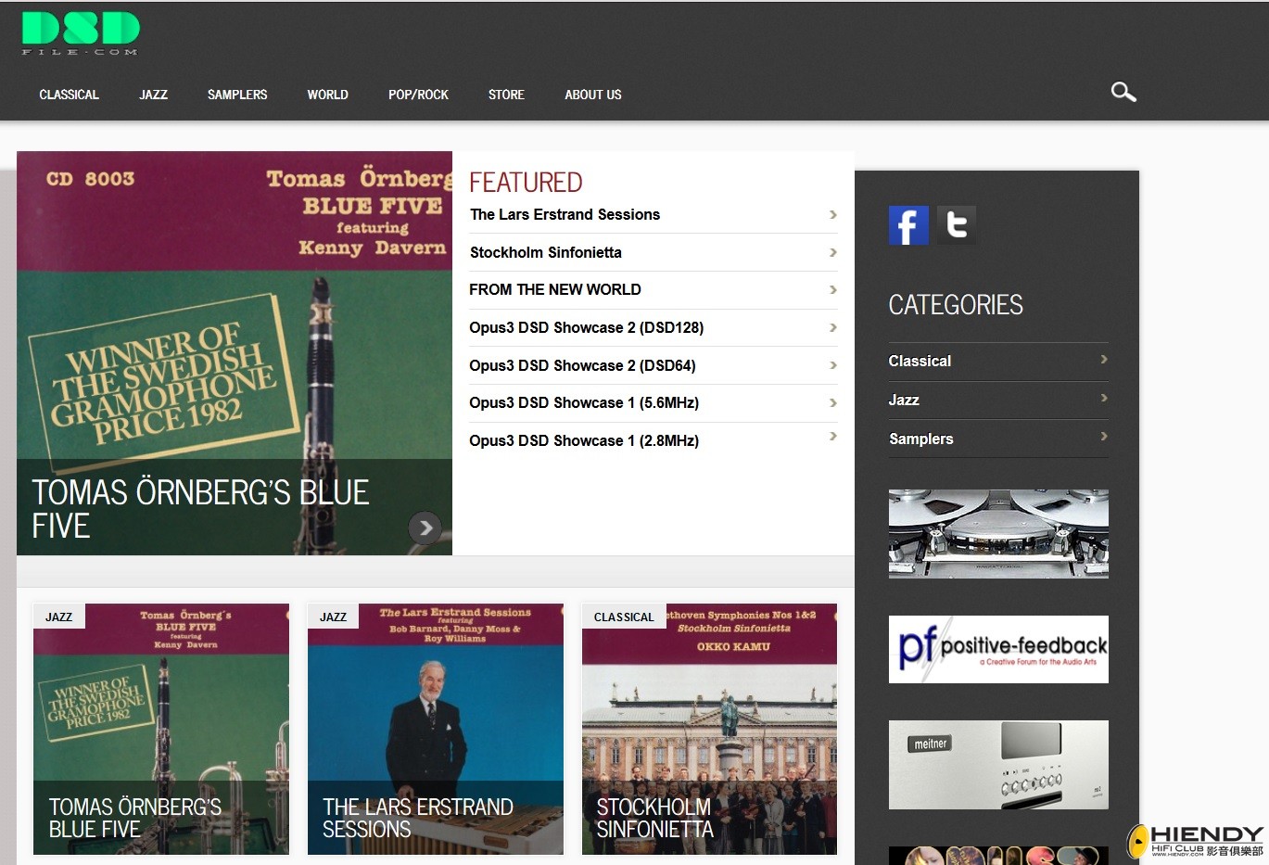Open the FROM THE NEW WORLD link
1269x865 pixels.
554,289
